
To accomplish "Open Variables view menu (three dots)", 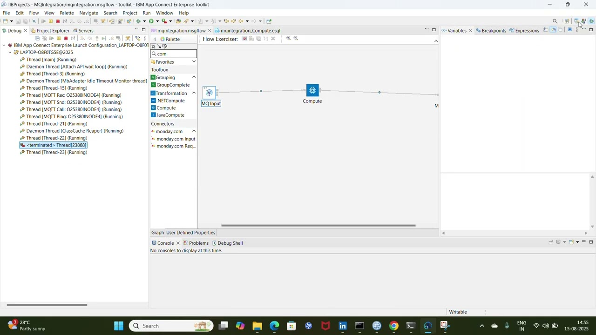I will 576,30.
